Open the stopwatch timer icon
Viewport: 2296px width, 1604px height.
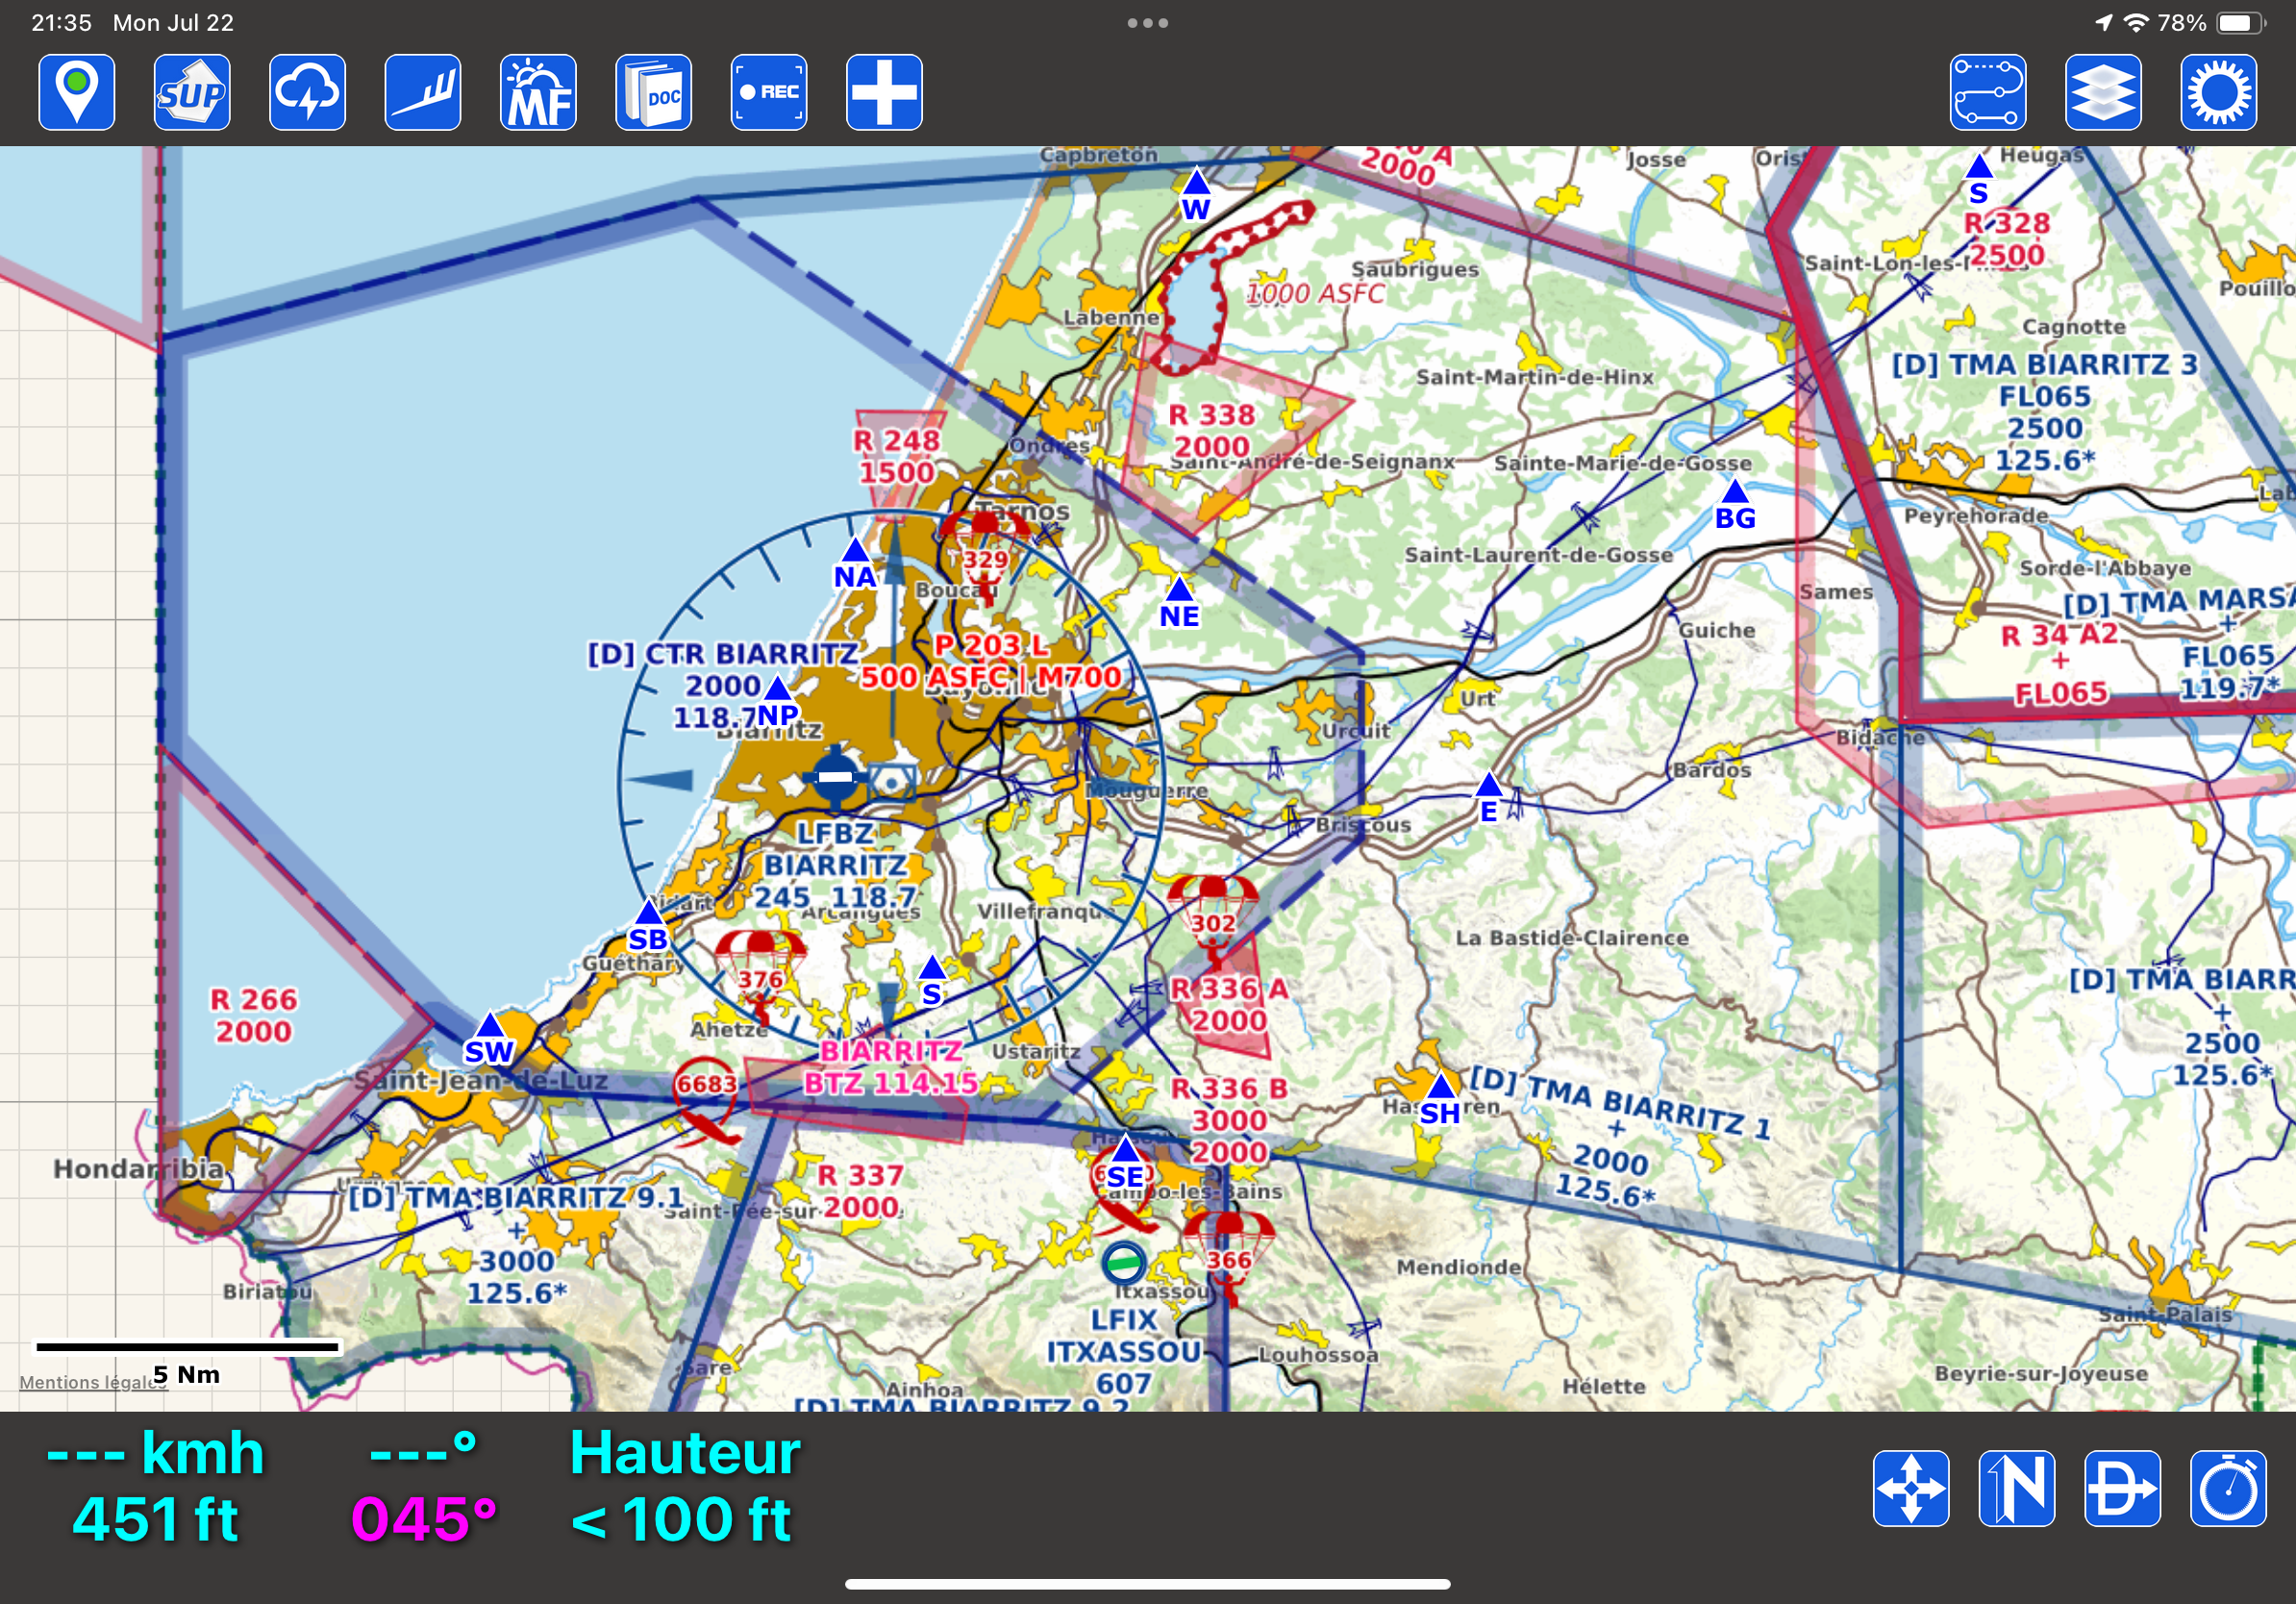pyautogui.click(x=2228, y=1488)
